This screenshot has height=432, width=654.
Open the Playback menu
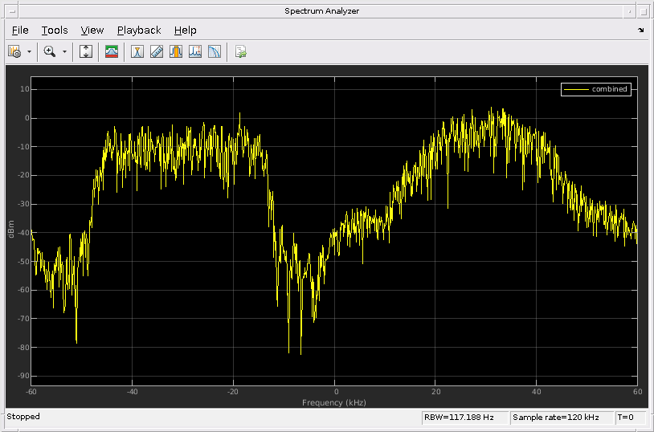point(139,30)
